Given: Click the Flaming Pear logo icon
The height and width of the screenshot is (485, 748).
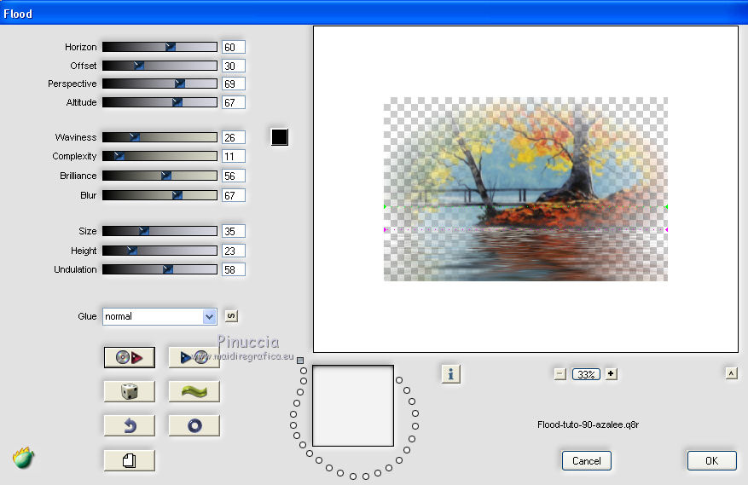Looking at the screenshot, I should coord(23,458).
